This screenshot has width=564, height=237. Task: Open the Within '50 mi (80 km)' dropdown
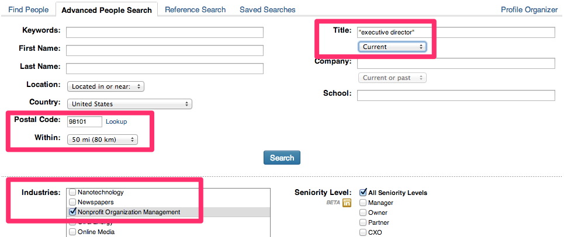(102, 140)
